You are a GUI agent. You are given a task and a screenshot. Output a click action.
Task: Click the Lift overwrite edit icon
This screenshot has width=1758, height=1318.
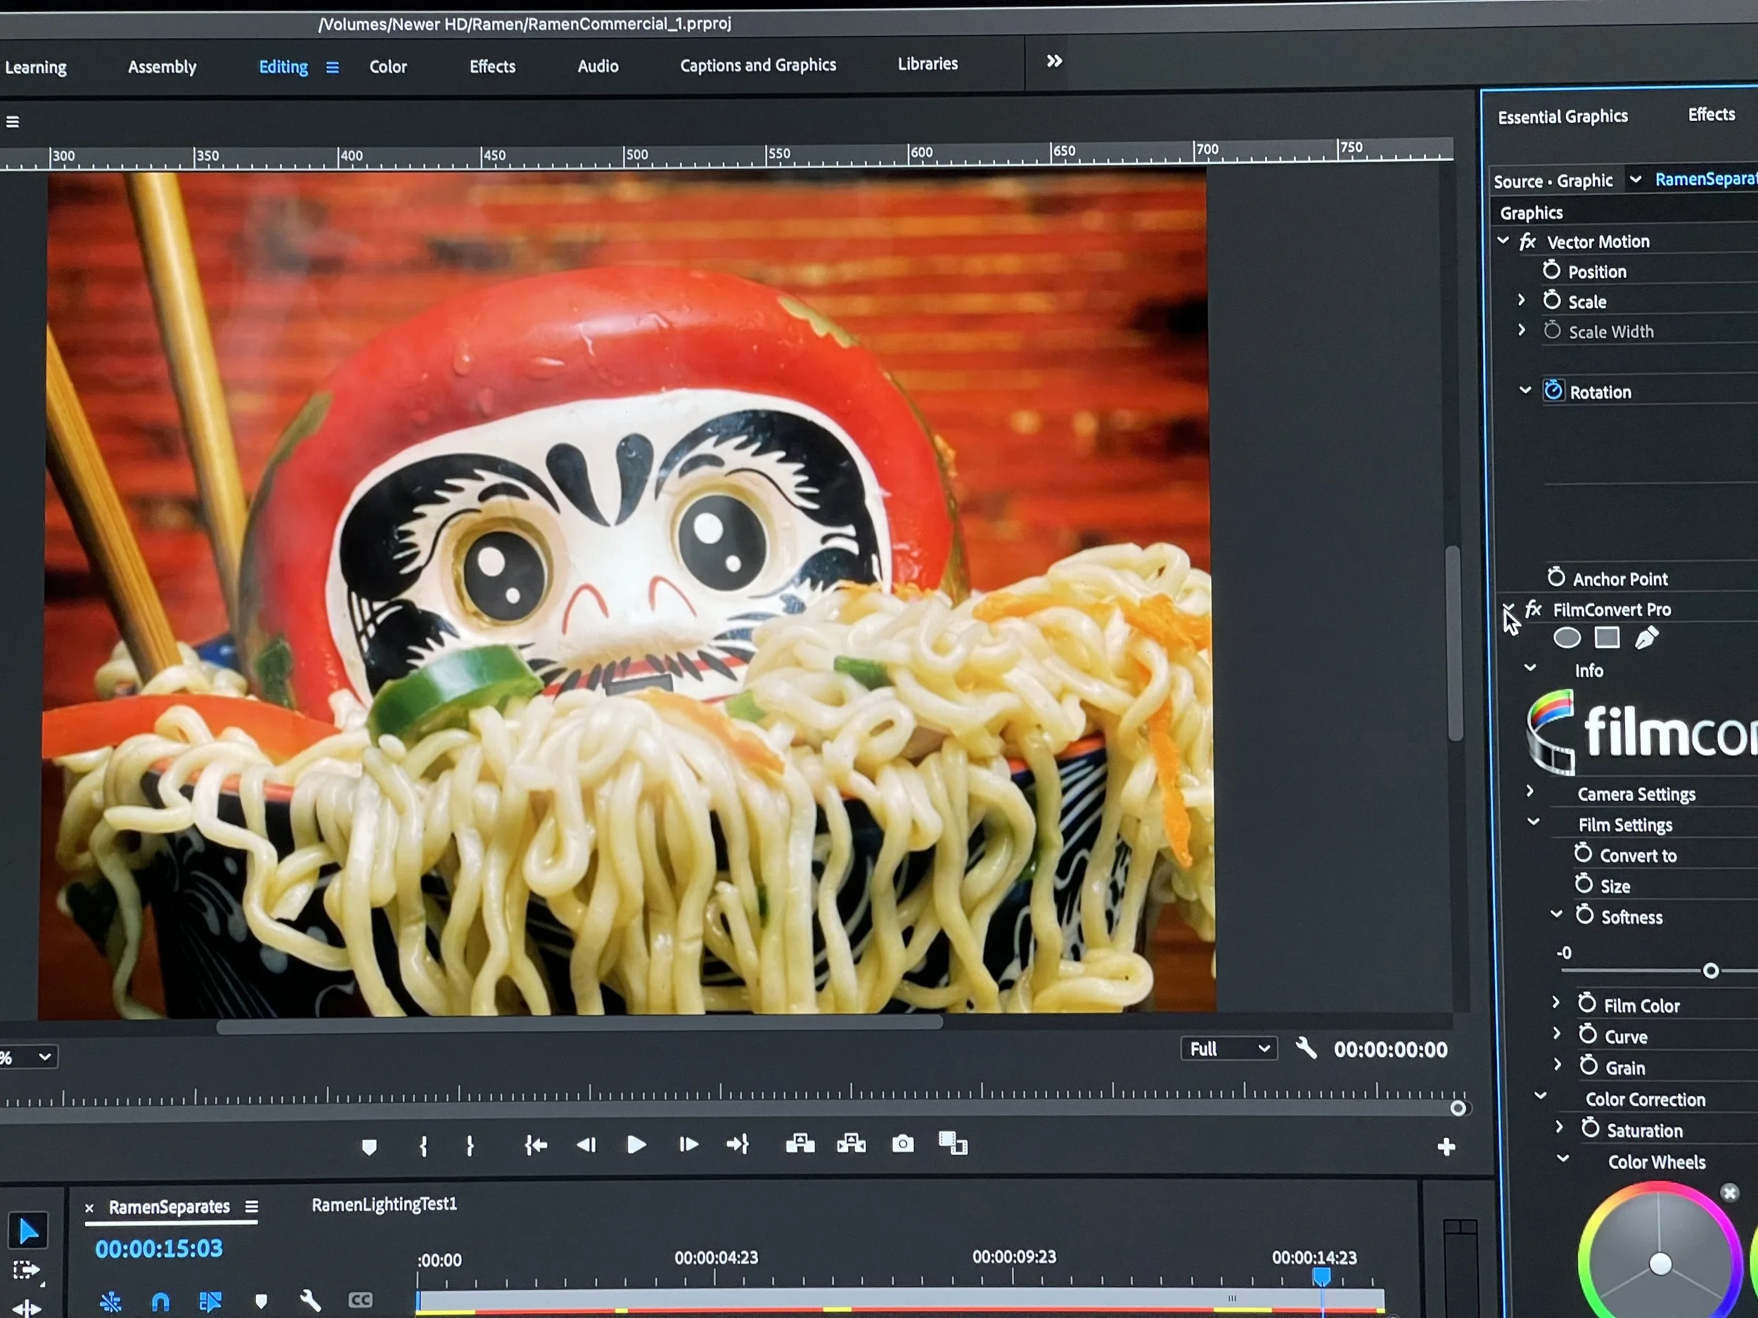800,1144
